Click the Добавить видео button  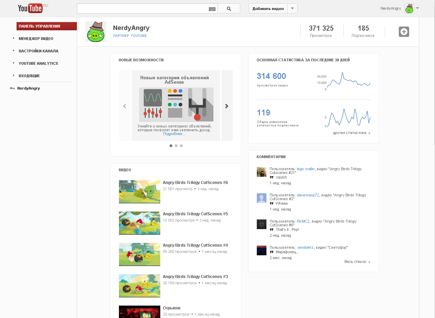coord(268,9)
